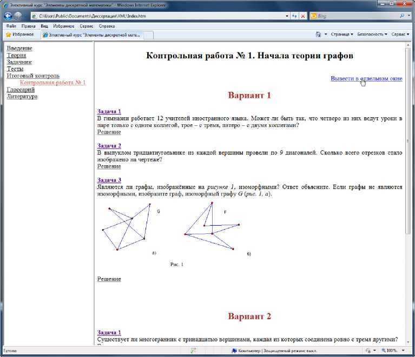Click the Задача 3 link
415x357 pixels.
[x=109, y=180]
